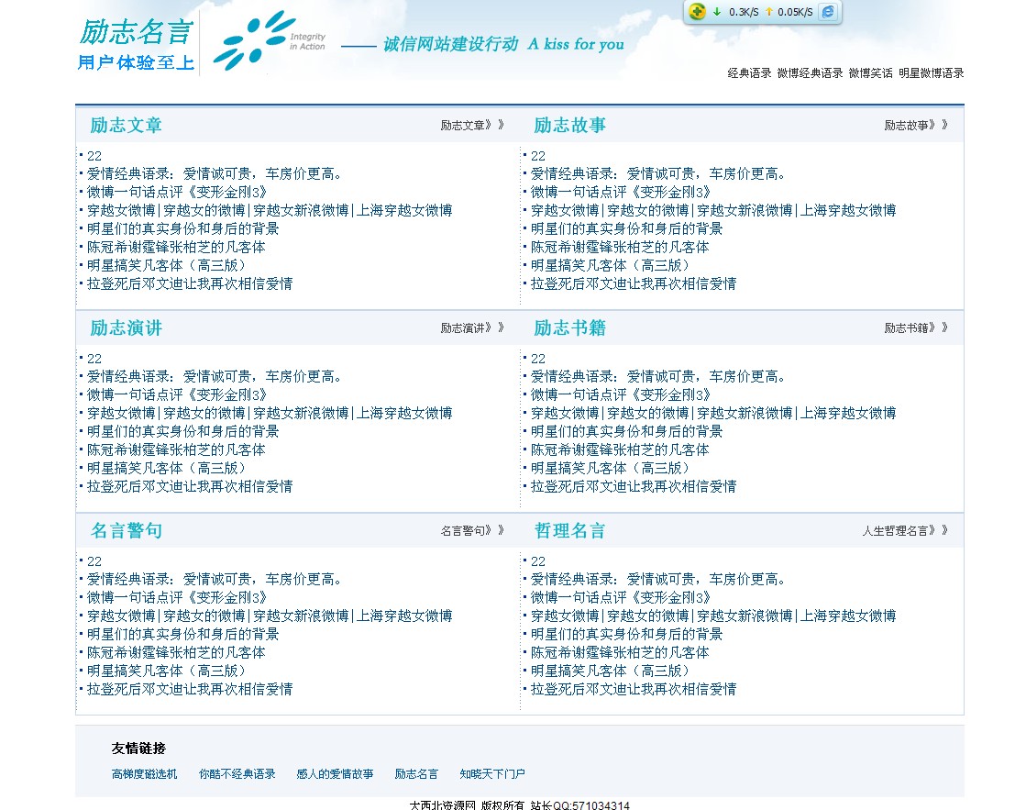Image resolution: width=1026 pixels, height=810 pixels.
Task: Click the 大西北资源网 copyright line
Action: point(520,804)
